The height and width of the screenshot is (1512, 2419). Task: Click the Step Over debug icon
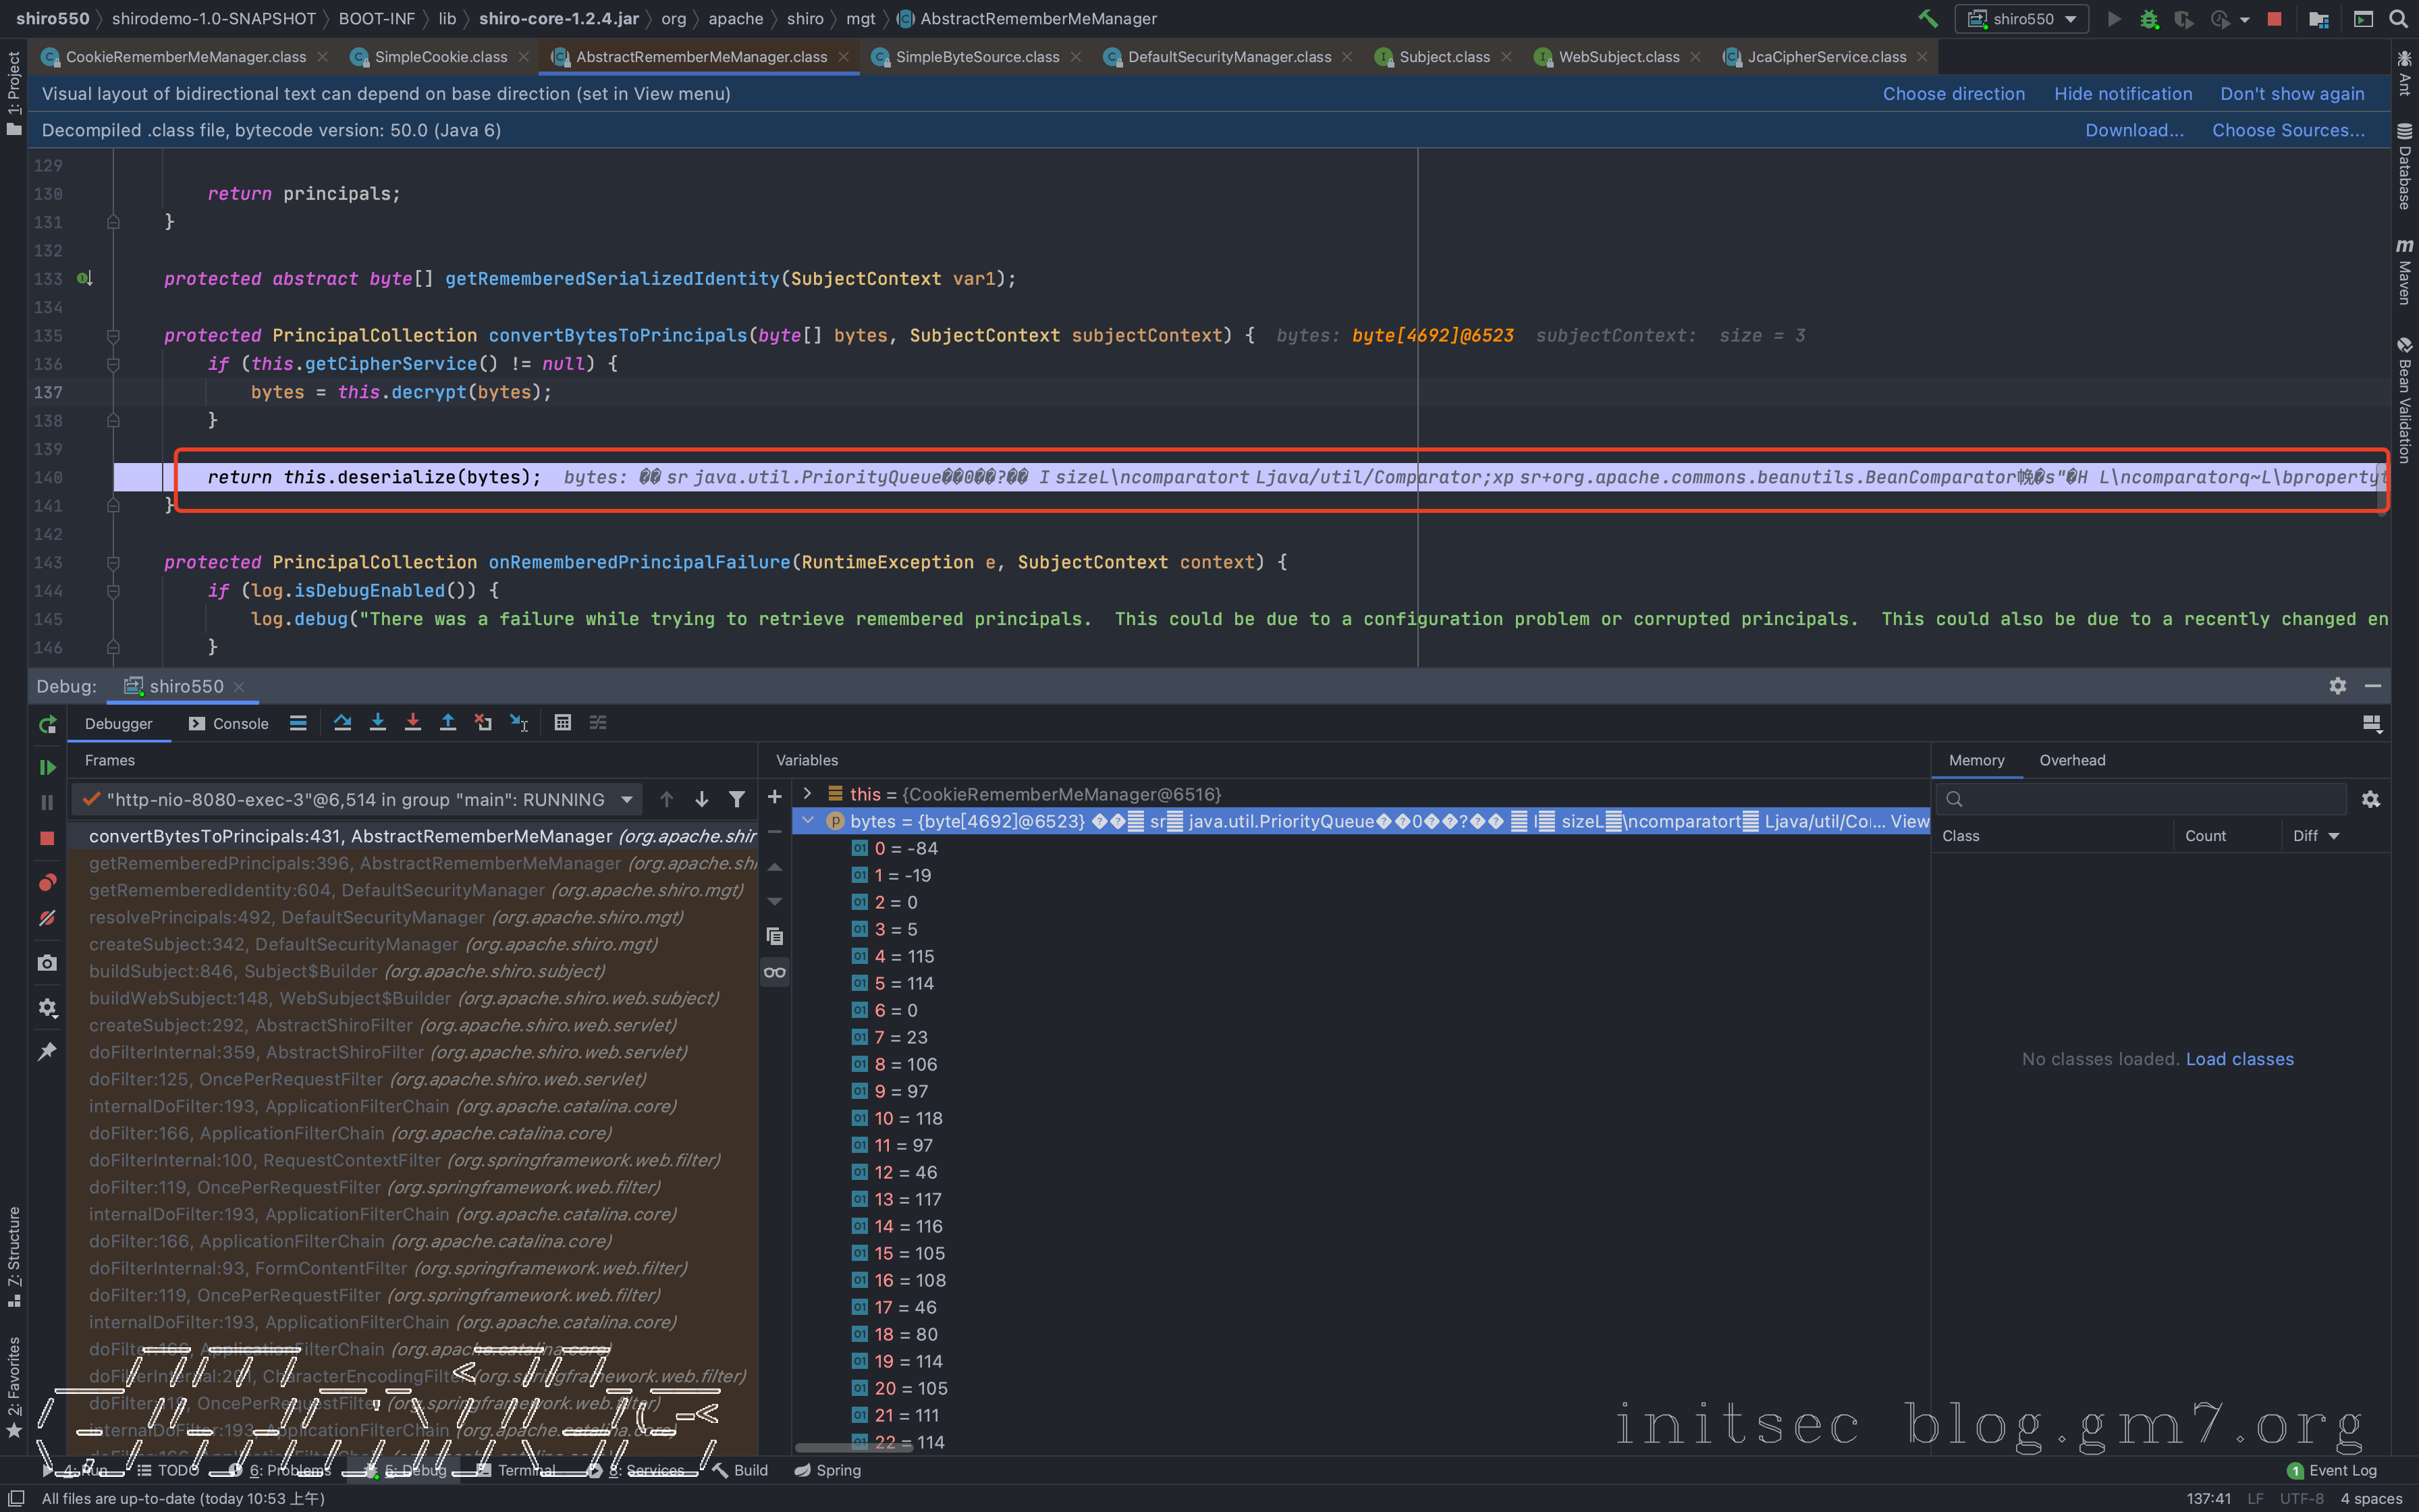342,723
